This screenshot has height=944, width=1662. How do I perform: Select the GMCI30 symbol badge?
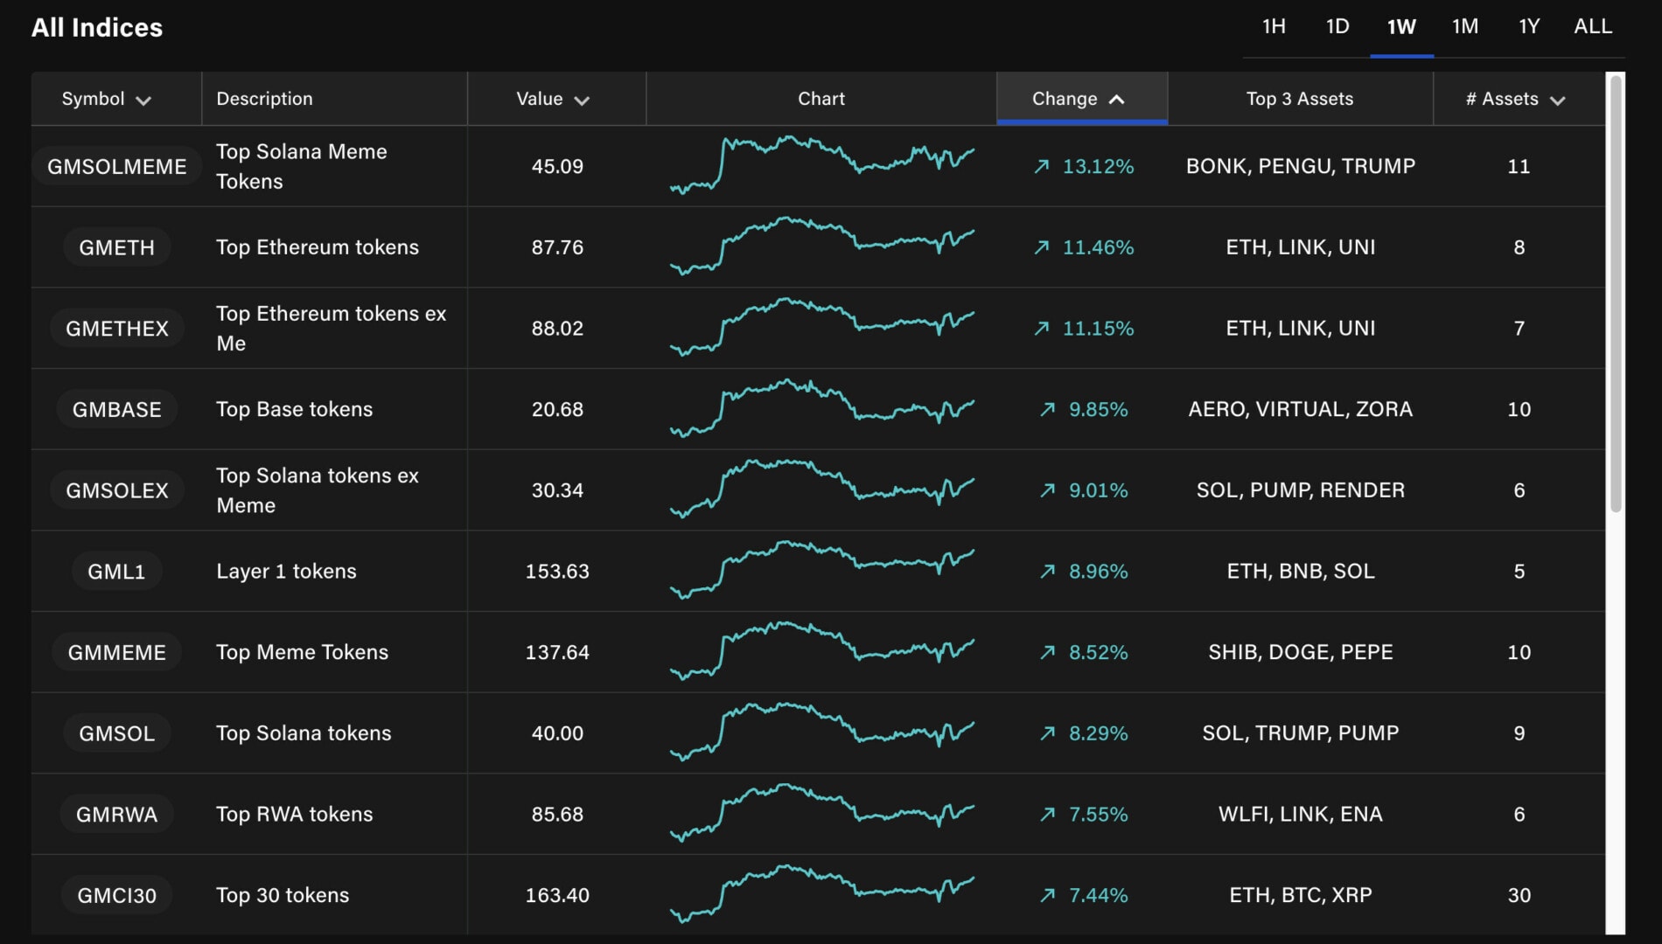click(x=116, y=894)
